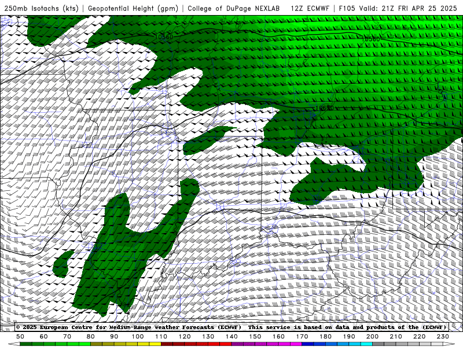Click the legend value '120'
Viewport: 463px width, 347px height.
(x=185, y=337)
